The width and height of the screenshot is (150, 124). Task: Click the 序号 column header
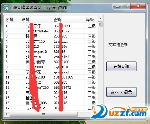[12, 20]
